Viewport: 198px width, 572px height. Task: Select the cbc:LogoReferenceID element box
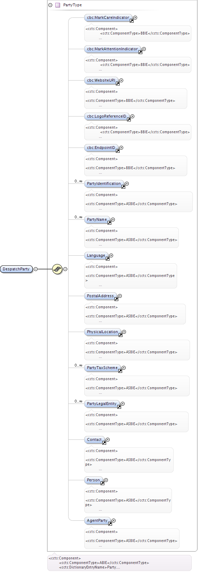point(107,116)
